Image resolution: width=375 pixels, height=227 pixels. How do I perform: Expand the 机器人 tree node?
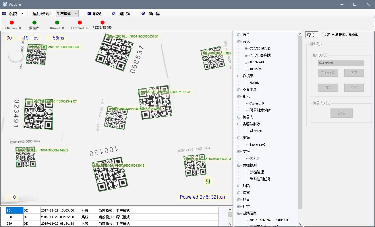point(239,117)
